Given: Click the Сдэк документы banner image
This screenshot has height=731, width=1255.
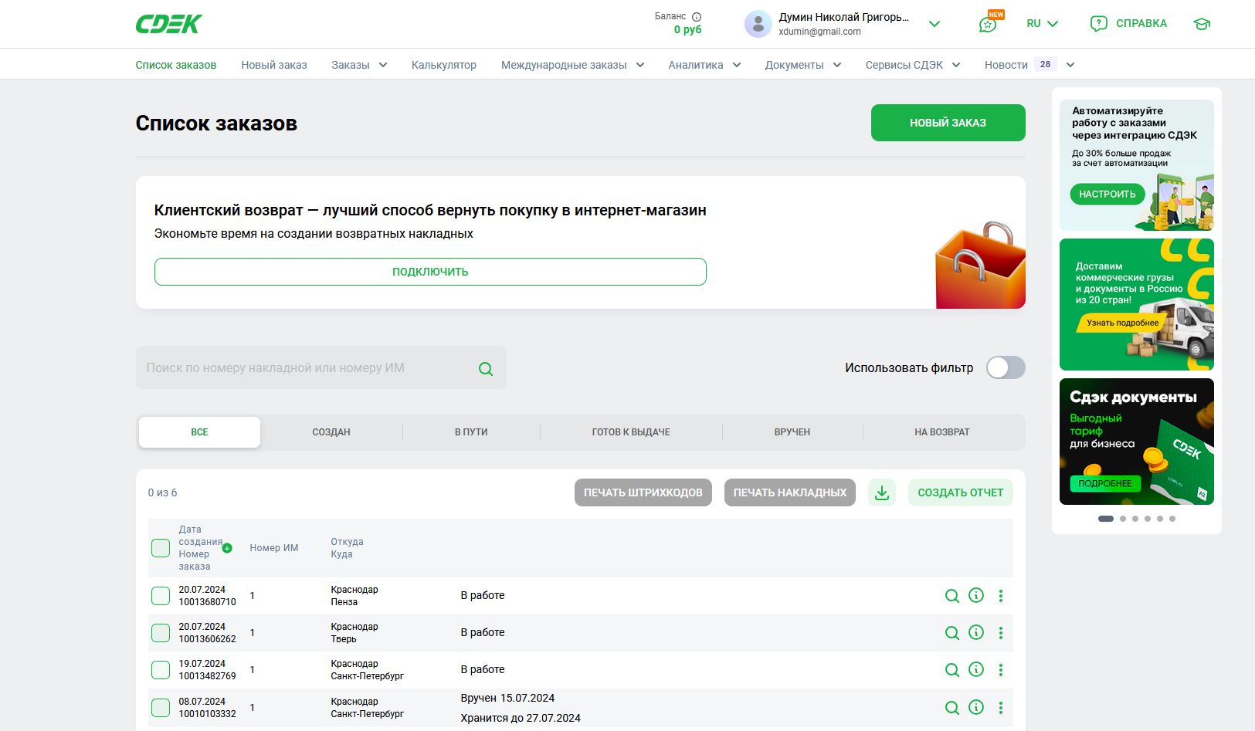Looking at the screenshot, I should tap(1137, 442).
